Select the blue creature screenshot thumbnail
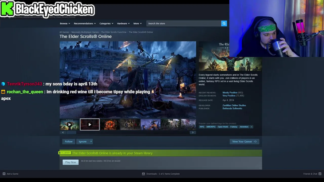This screenshot has width=324, height=182. [x=150, y=124]
